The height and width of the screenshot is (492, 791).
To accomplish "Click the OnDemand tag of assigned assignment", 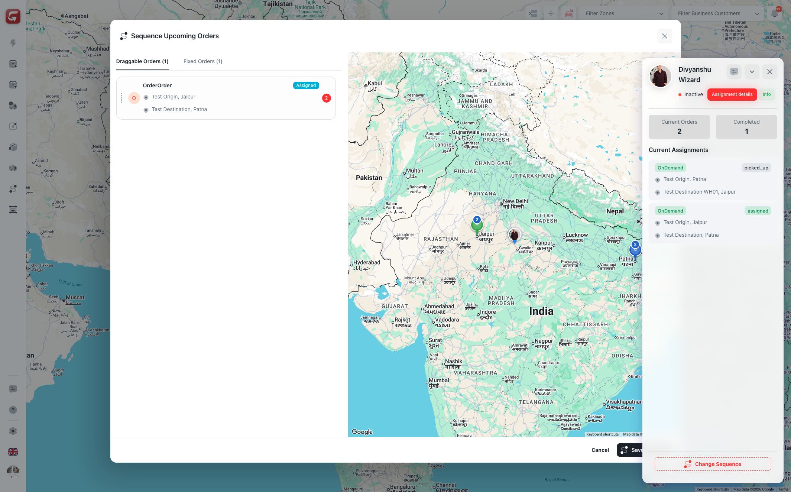I will pyautogui.click(x=670, y=211).
